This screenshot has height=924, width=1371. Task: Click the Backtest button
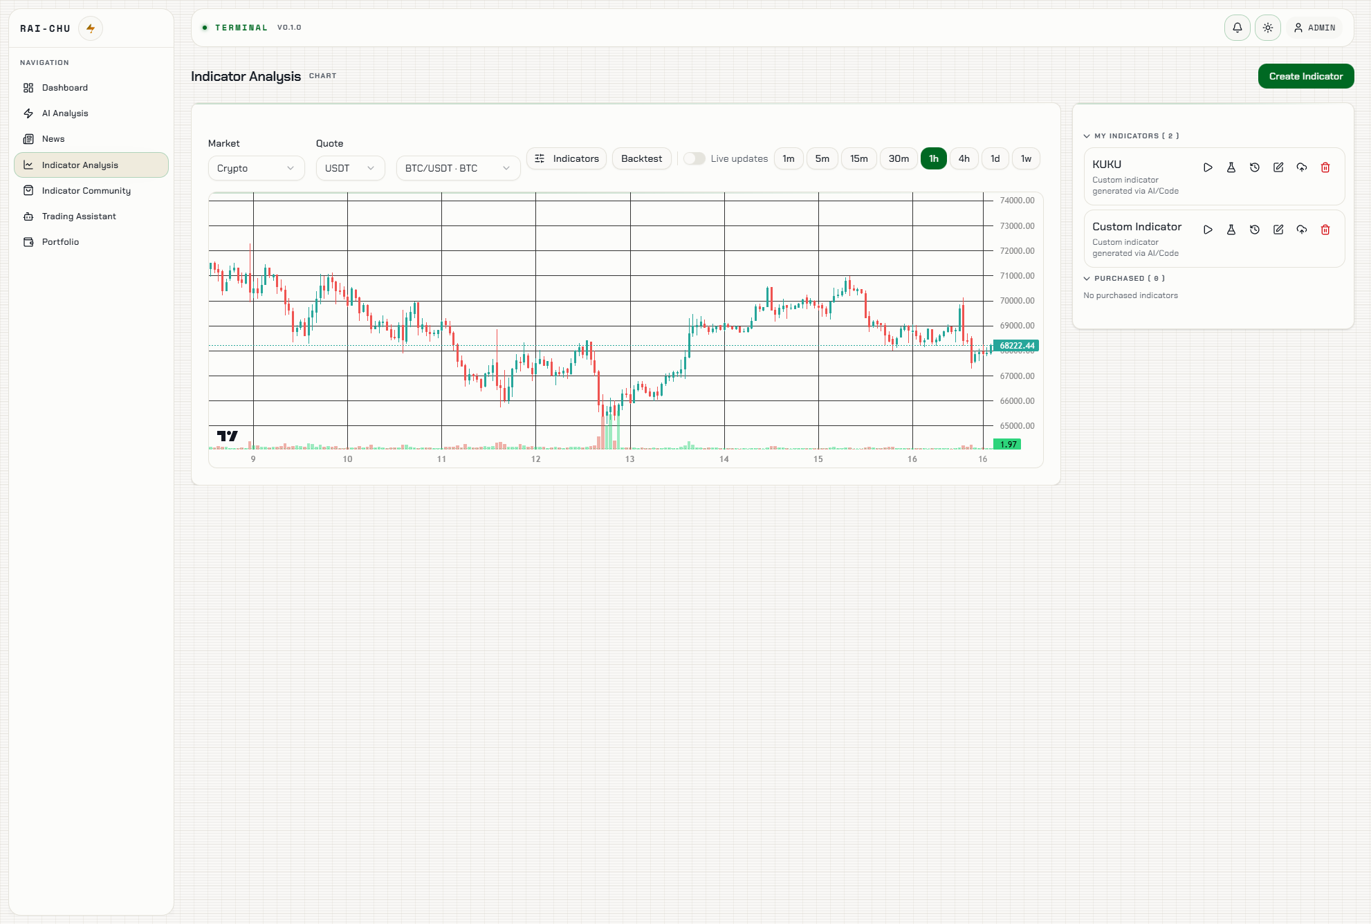pyautogui.click(x=641, y=158)
